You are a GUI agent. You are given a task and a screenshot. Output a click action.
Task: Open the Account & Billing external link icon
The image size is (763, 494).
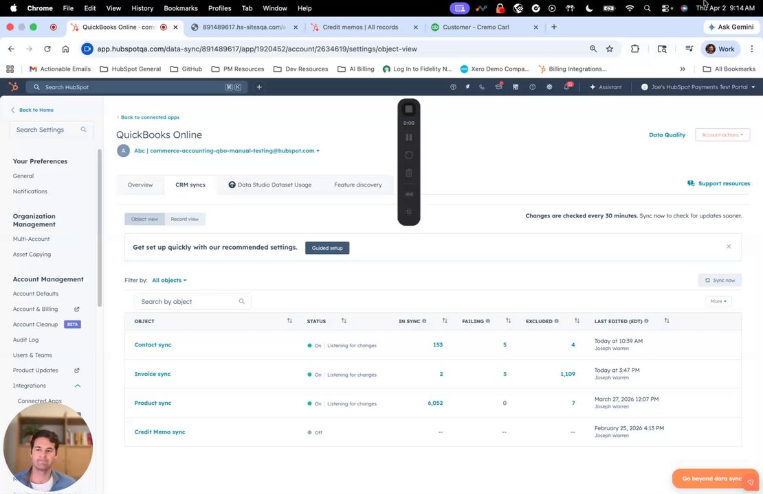pos(76,309)
